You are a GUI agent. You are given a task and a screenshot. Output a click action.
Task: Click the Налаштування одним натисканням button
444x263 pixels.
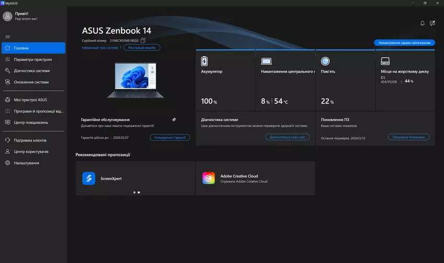(x=404, y=42)
